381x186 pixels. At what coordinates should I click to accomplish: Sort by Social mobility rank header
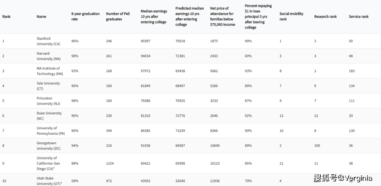[x=291, y=17]
